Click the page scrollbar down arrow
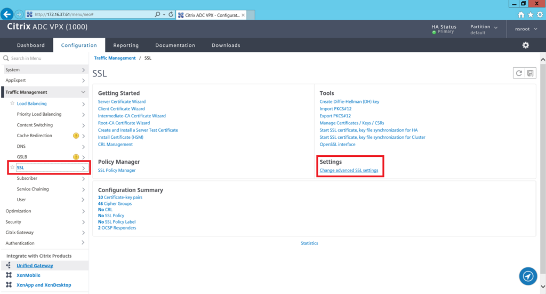This screenshot has width=546, height=294. point(543,287)
